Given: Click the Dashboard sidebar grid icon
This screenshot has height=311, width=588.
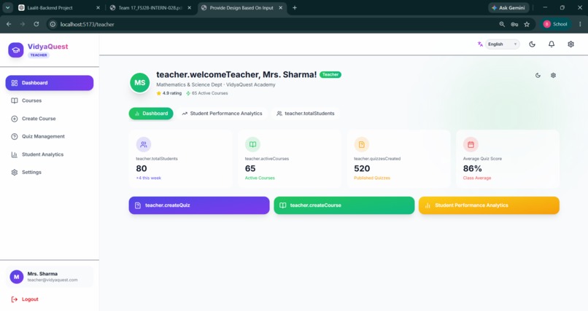Looking at the screenshot, I should point(15,83).
